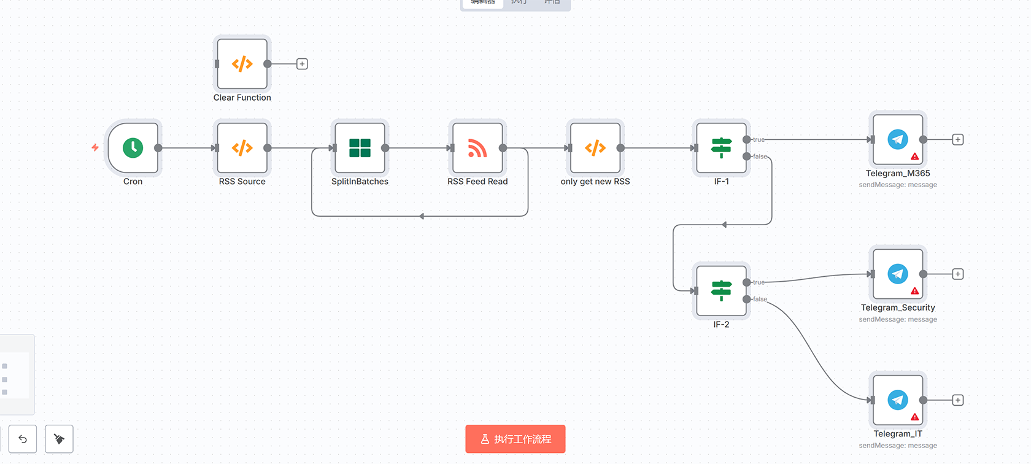Image resolution: width=1031 pixels, height=464 pixels.
Task: Click the reset zoom arrow button
Action: pyautogui.click(x=23, y=439)
